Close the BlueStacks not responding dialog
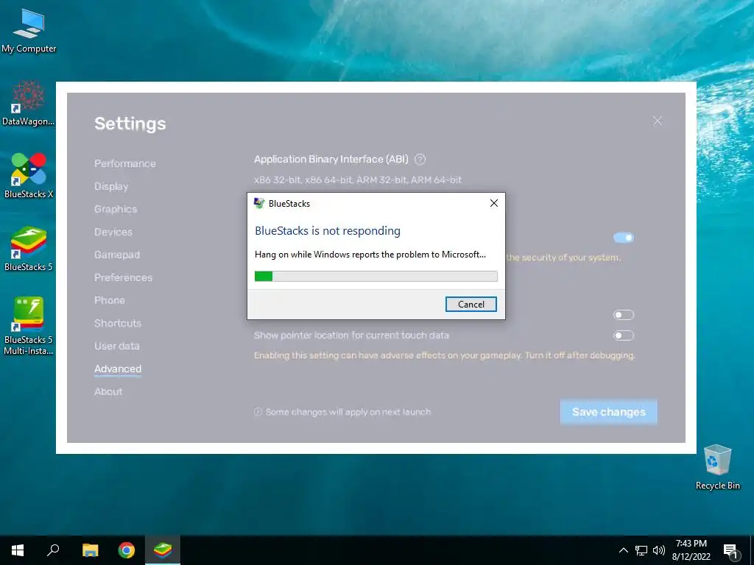The width and height of the screenshot is (754, 565). click(494, 203)
